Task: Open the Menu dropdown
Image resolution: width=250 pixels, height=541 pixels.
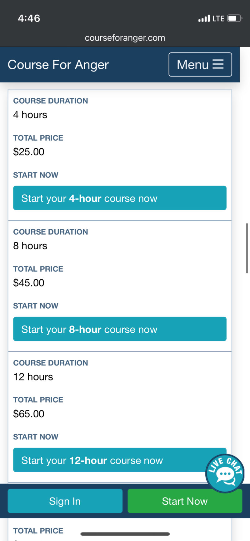Action: click(200, 65)
